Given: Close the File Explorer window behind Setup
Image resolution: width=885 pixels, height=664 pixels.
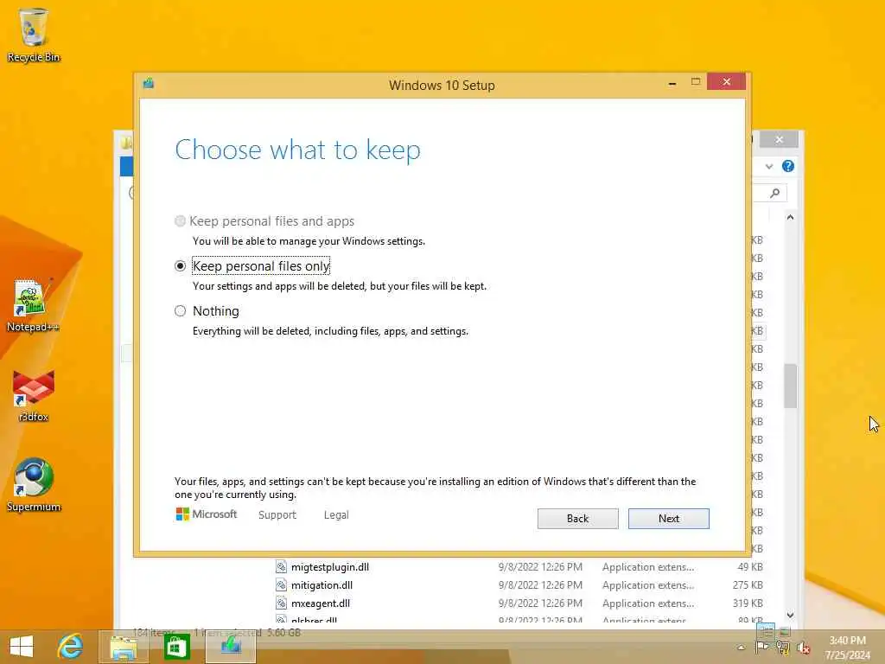Looking at the screenshot, I should [779, 139].
